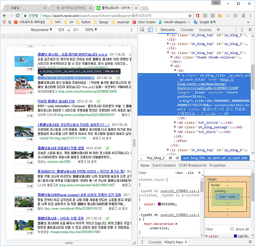Open the 빅비의 플래닛 코스터 리뷰 blog link
The width and height of the screenshot is (255, 246).
pyautogui.click(x=56, y=101)
